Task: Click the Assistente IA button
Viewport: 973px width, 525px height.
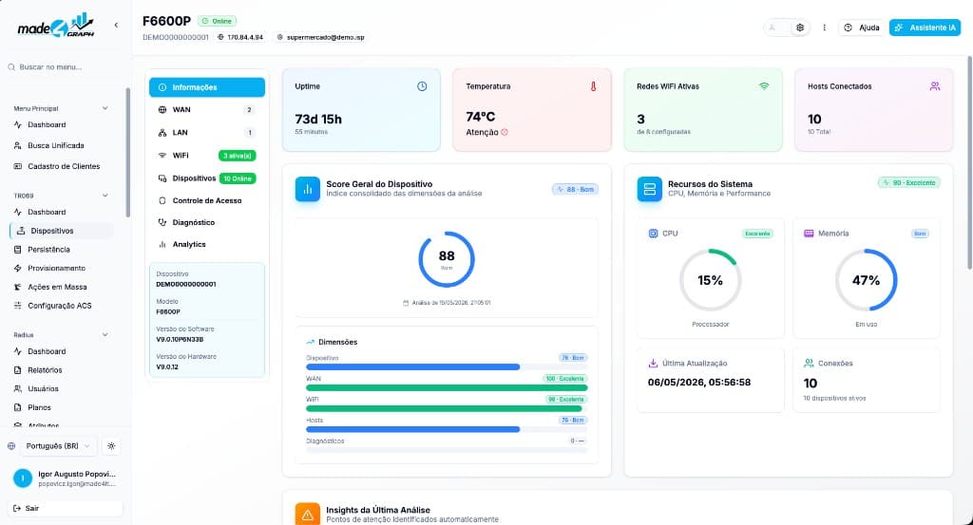Action: (925, 28)
